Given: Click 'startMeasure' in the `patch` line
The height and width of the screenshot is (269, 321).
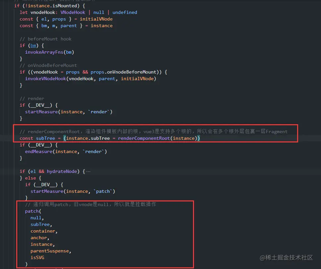Looking at the screenshot, I should [x=47, y=191].
